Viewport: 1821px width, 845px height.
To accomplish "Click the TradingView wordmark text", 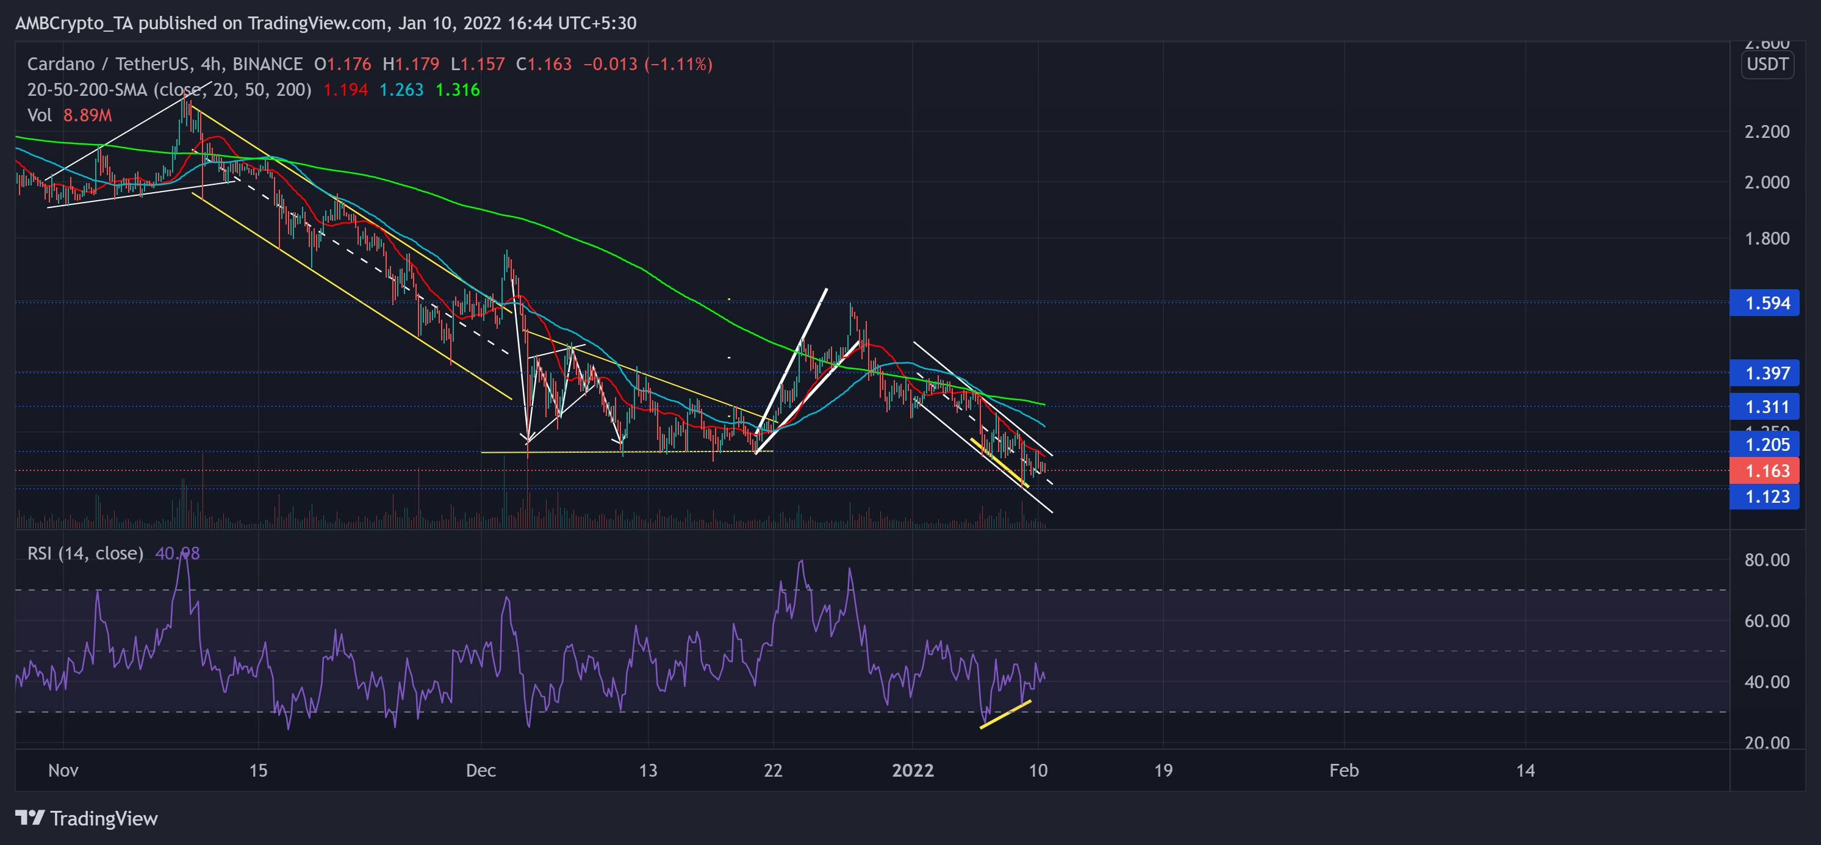I will (x=104, y=818).
